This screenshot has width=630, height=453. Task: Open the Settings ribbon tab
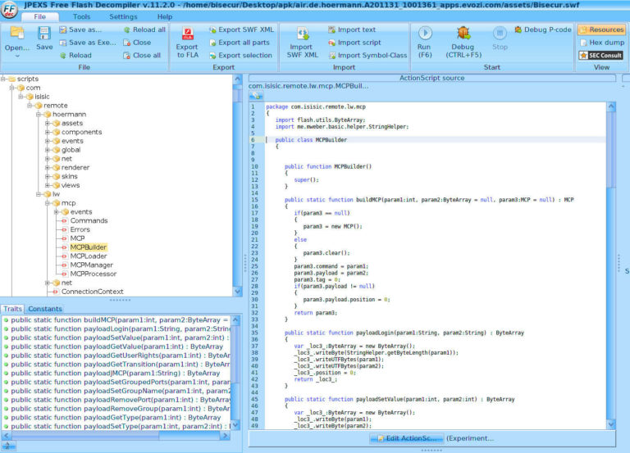(123, 17)
